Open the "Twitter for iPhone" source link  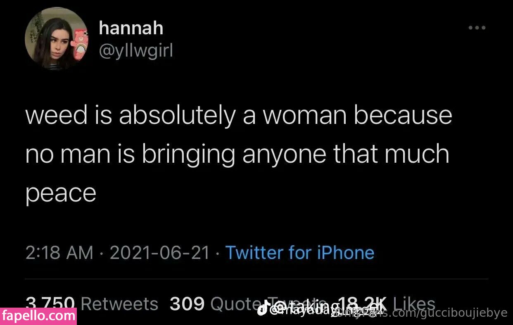click(x=299, y=253)
